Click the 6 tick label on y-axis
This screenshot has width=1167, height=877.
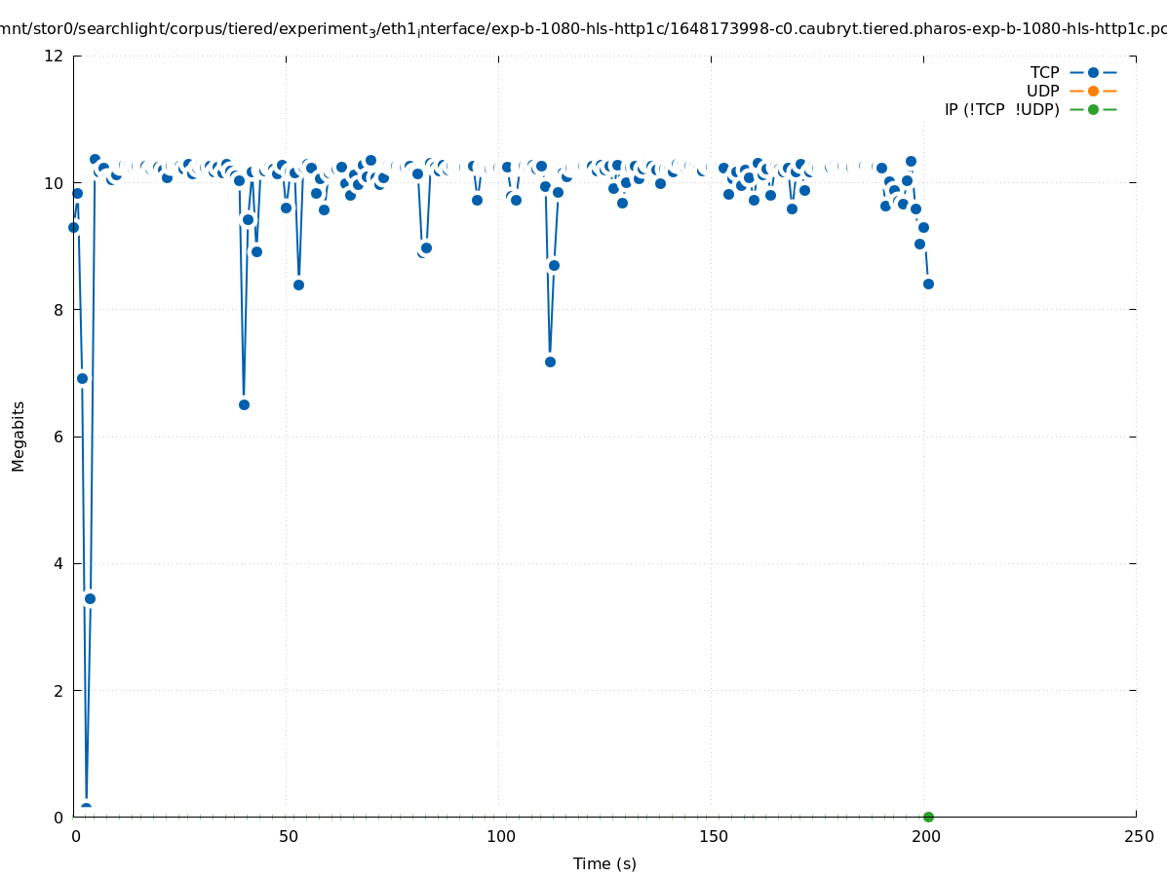click(x=58, y=437)
